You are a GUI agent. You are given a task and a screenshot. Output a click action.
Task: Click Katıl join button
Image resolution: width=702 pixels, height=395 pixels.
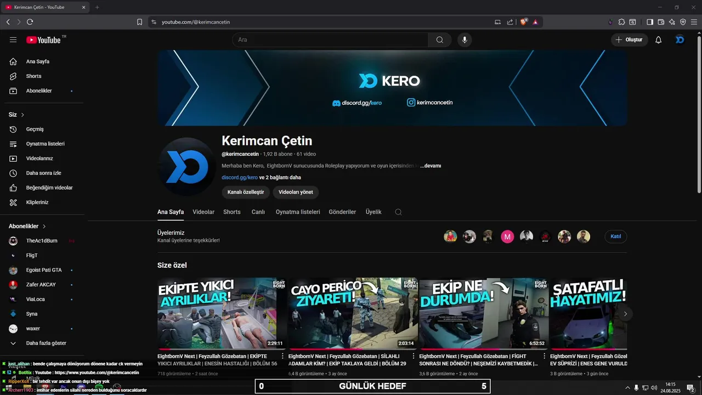click(616, 236)
